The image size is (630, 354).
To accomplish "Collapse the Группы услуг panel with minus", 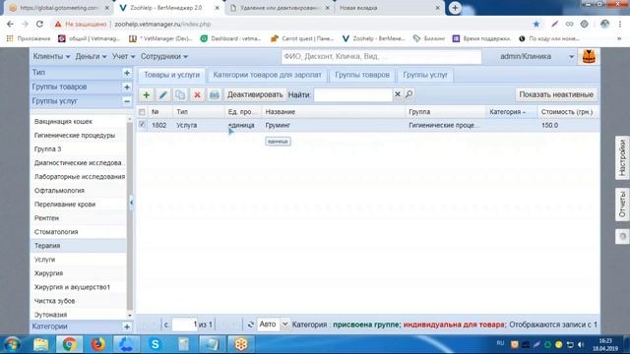I will [x=127, y=101].
